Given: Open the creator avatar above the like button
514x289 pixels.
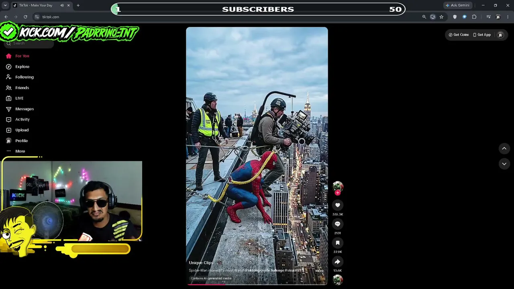Looking at the screenshot, I should click(338, 187).
